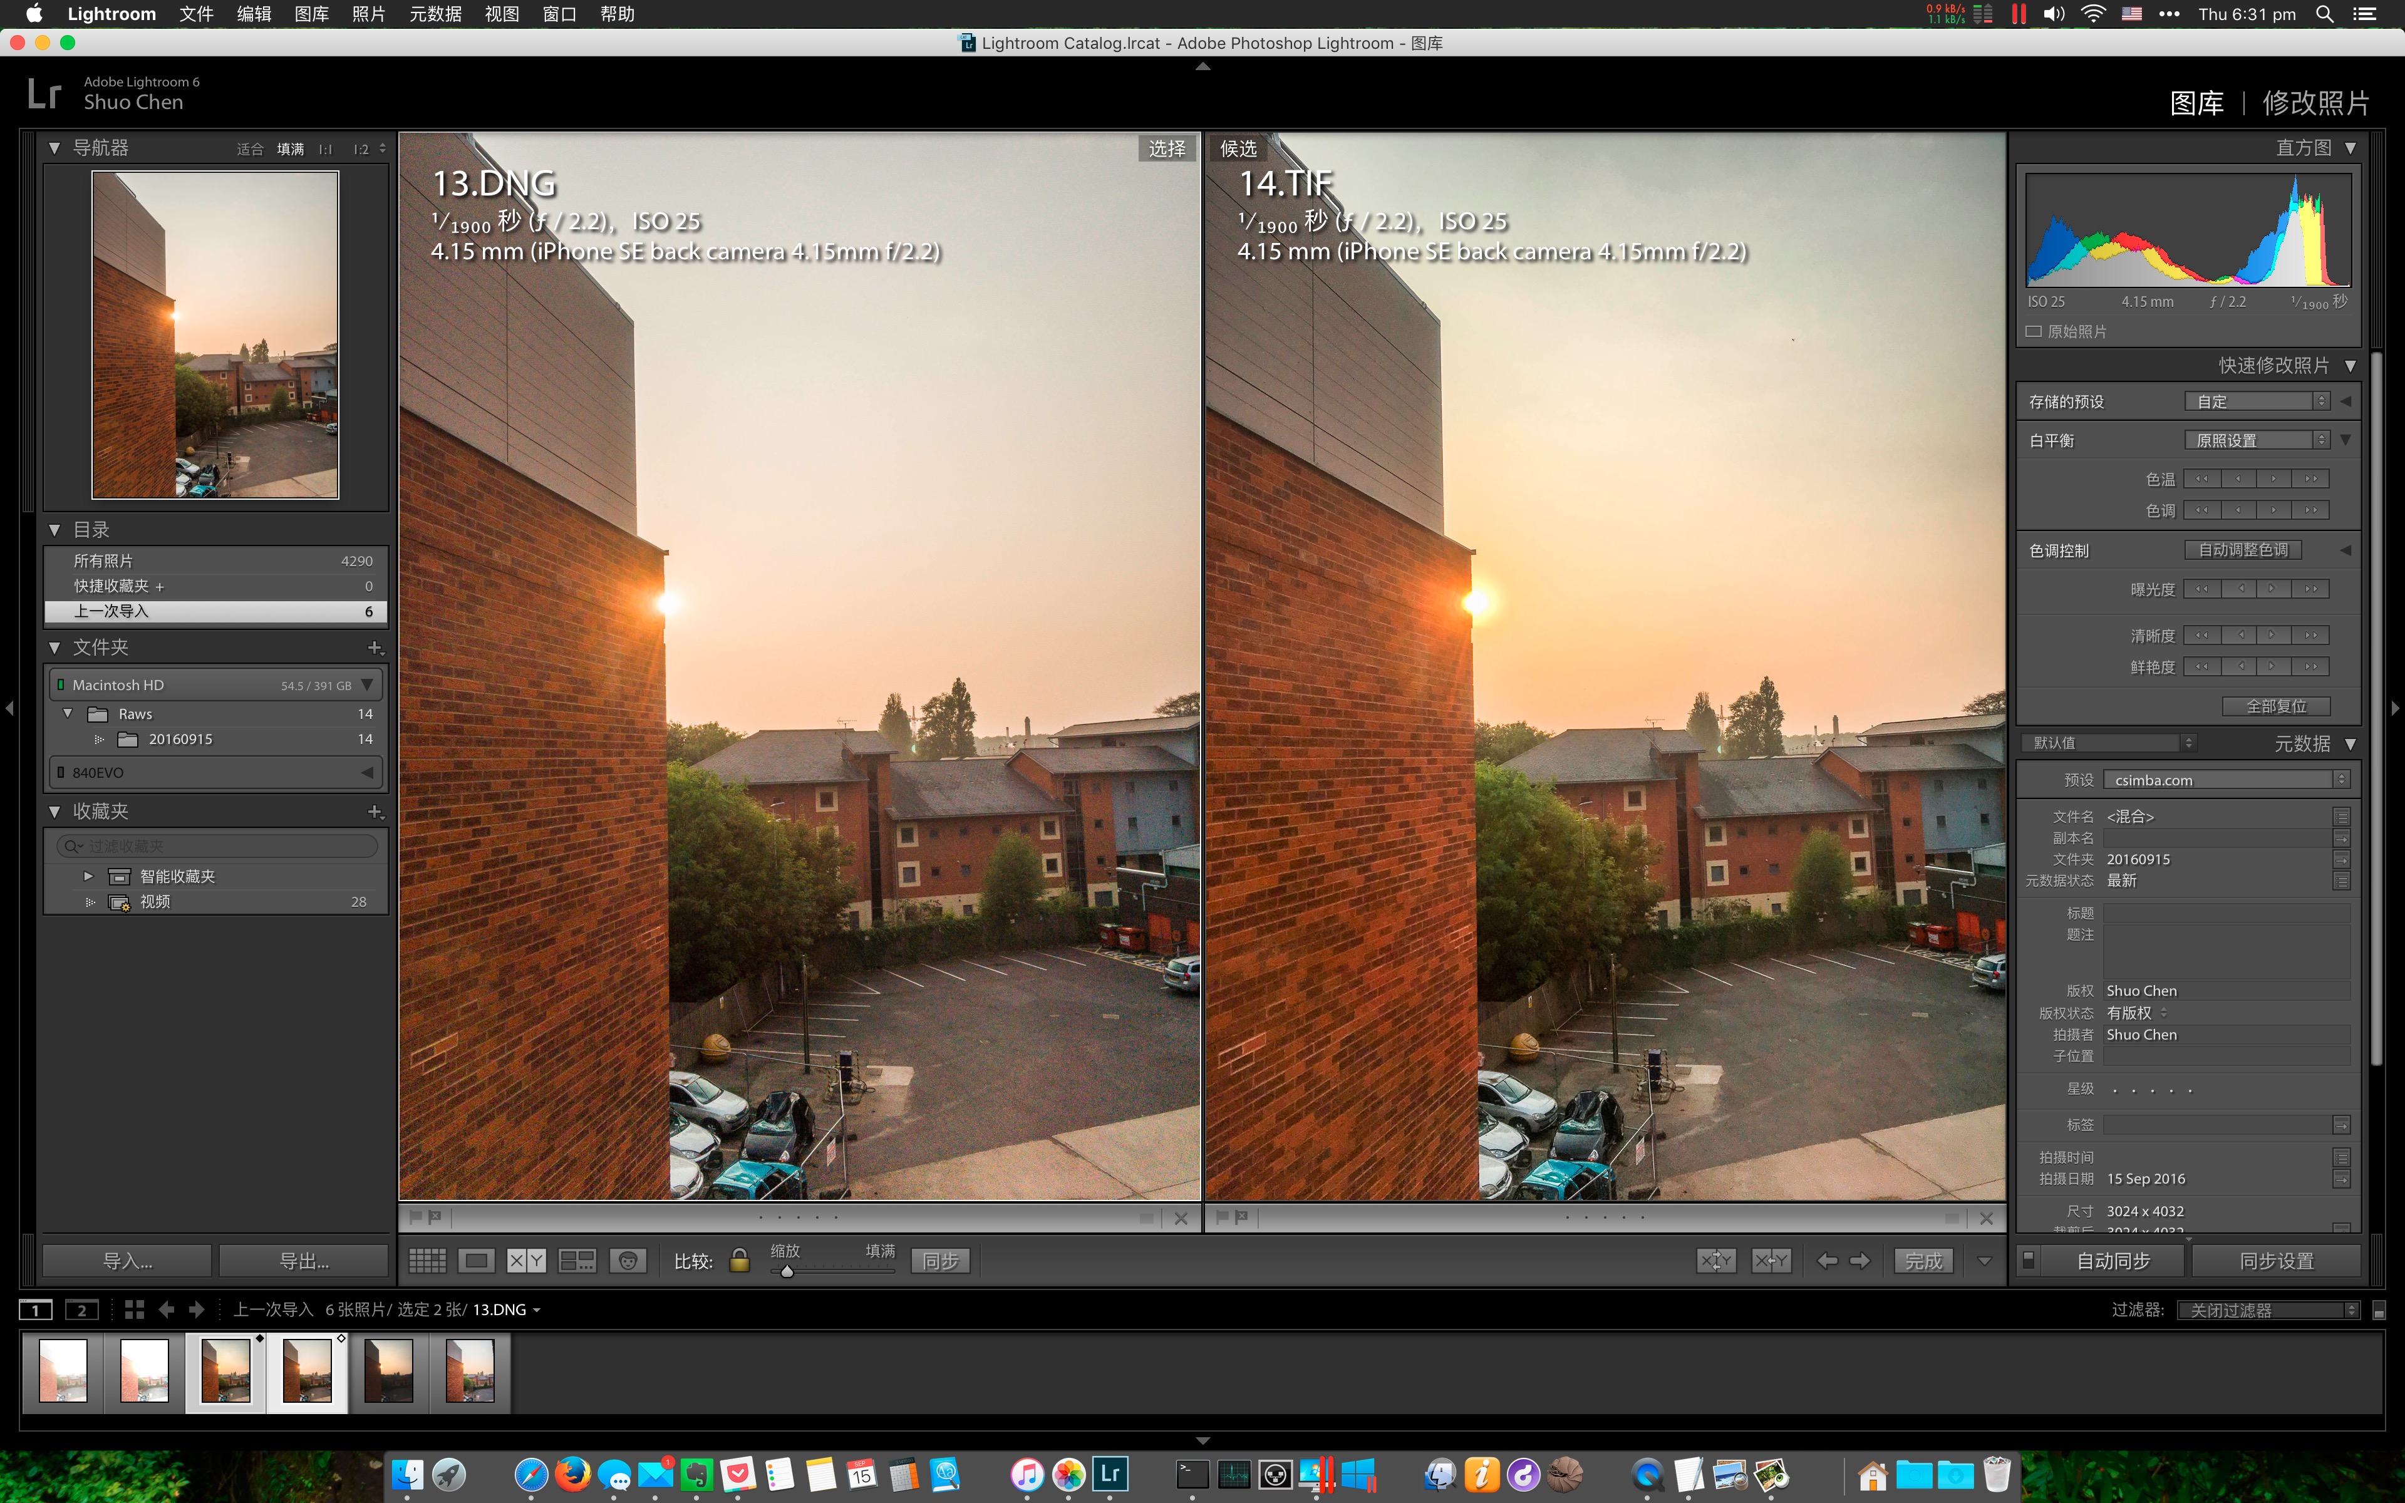Collapse the 收藏夹 panel

(54, 811)
